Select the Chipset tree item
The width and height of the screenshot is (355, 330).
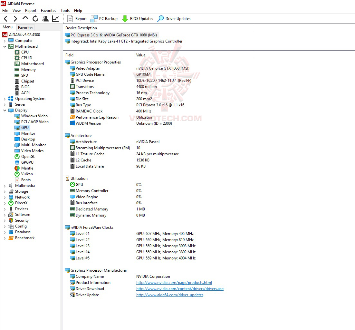24,81
